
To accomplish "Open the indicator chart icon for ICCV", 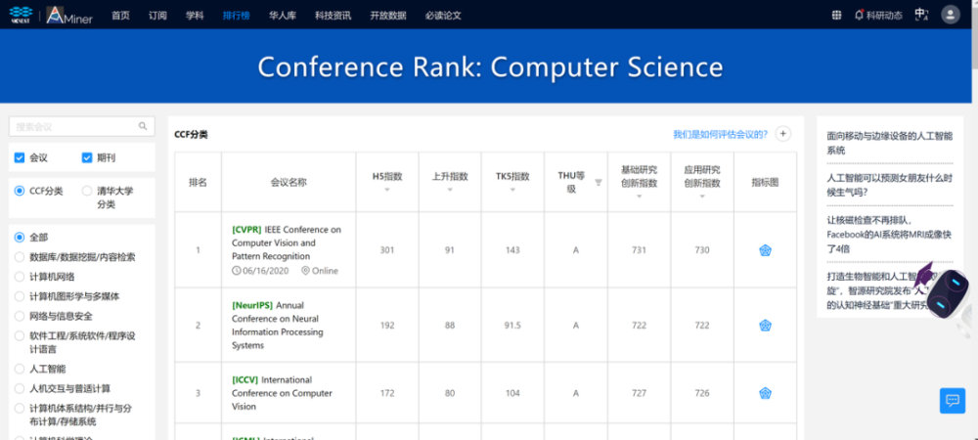I will point(766,393).
